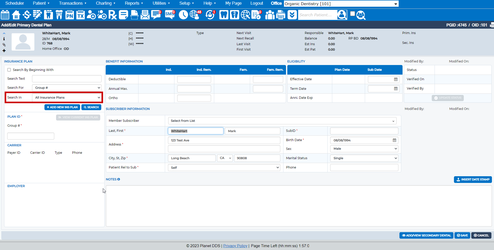This screenshot has width=494, height=250.
Task: Open Term Date calendar picker
Action: 396,88
